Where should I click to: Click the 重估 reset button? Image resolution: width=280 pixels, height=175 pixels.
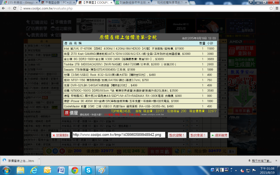point(231,151)
